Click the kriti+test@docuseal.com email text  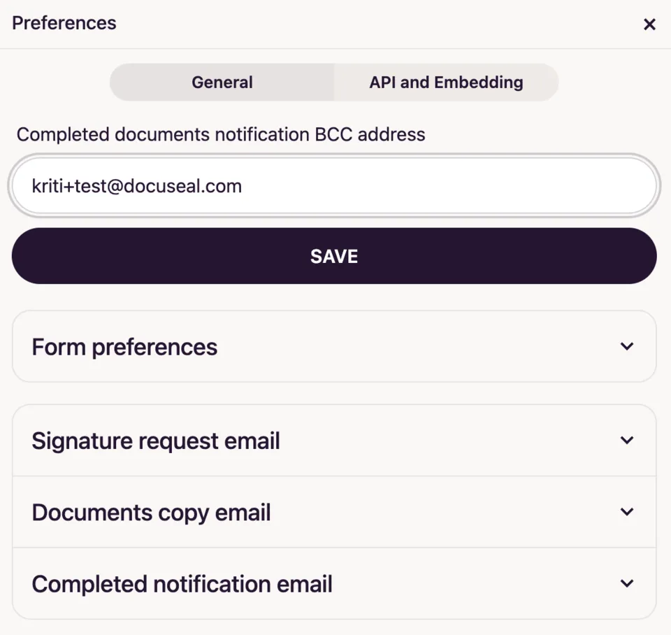pos(137,186)
